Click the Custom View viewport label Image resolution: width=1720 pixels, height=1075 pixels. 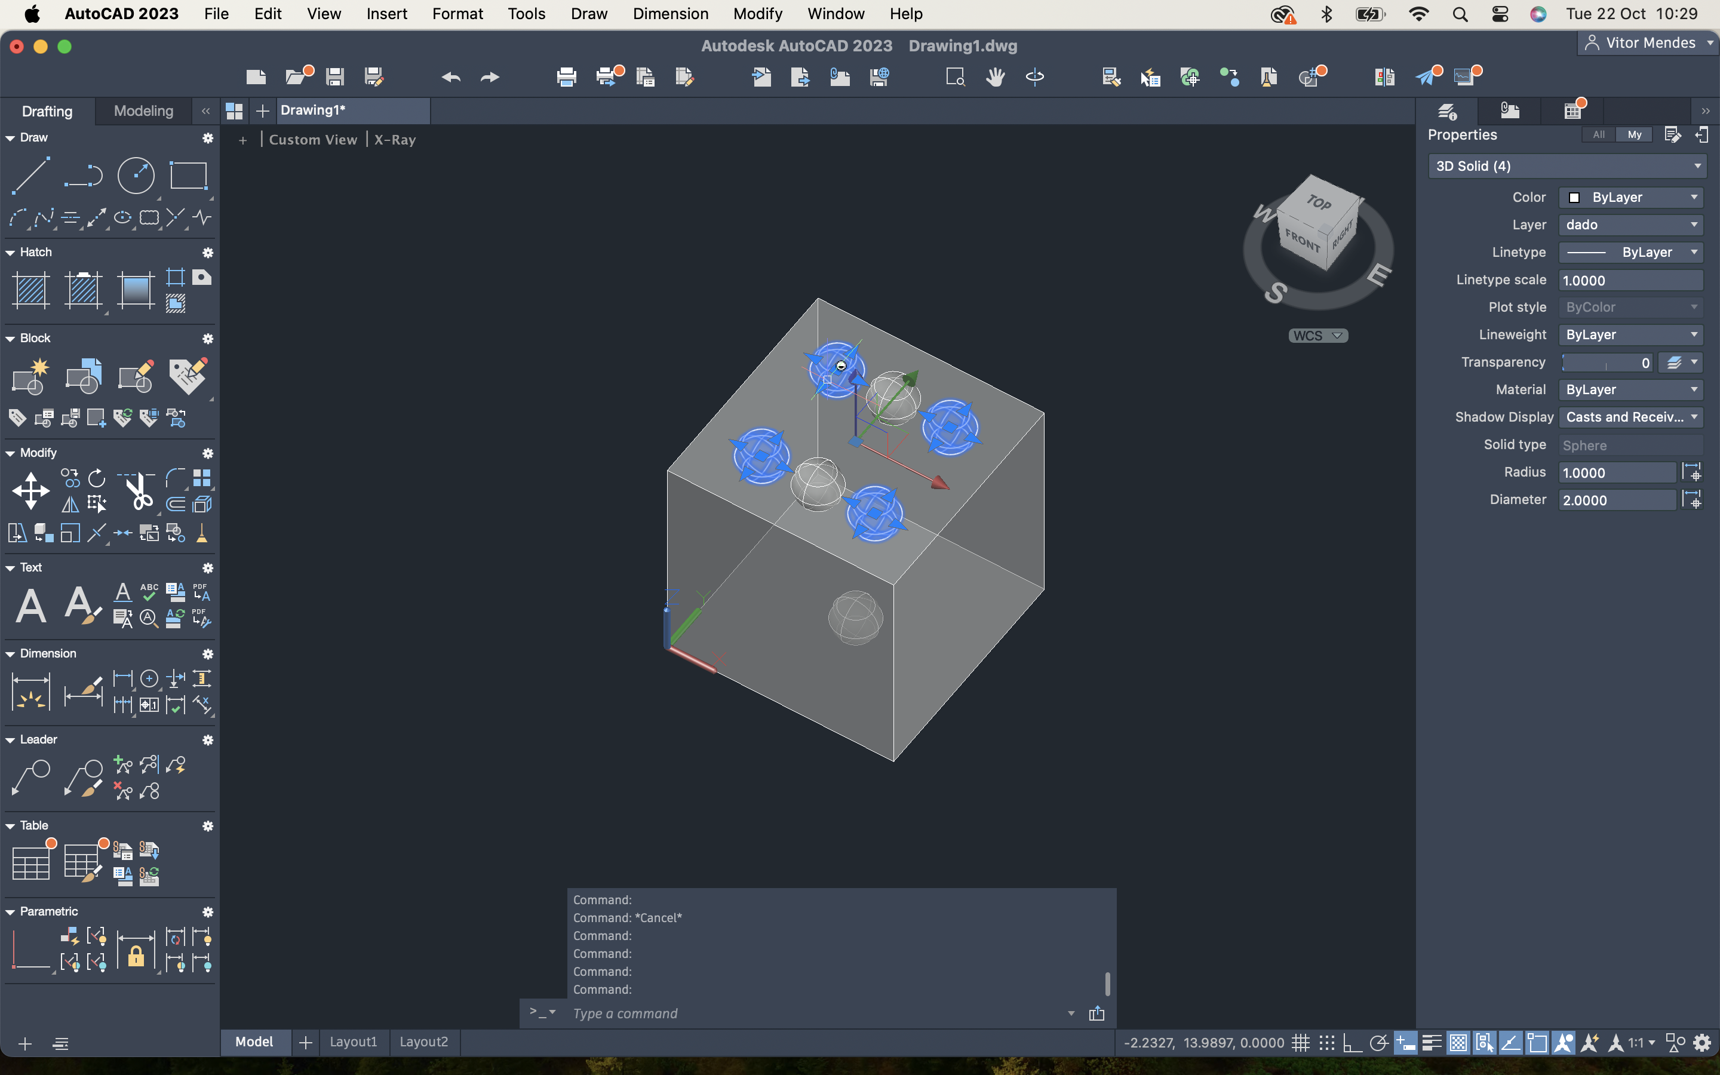313,139
